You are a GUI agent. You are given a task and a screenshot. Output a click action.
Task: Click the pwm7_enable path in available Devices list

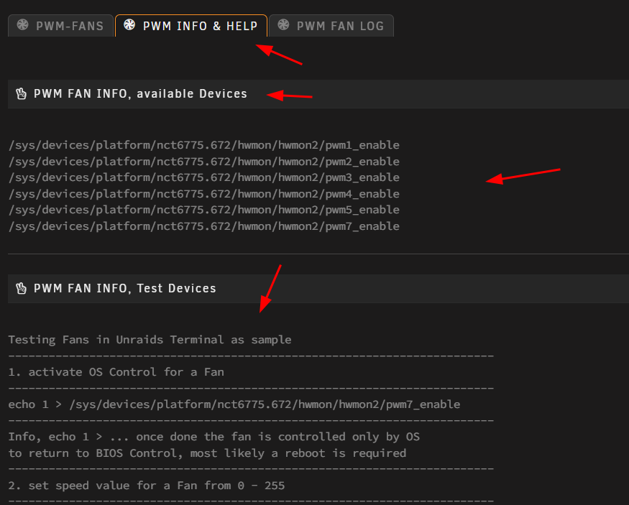pyautogui.click(x=203, y=226)
